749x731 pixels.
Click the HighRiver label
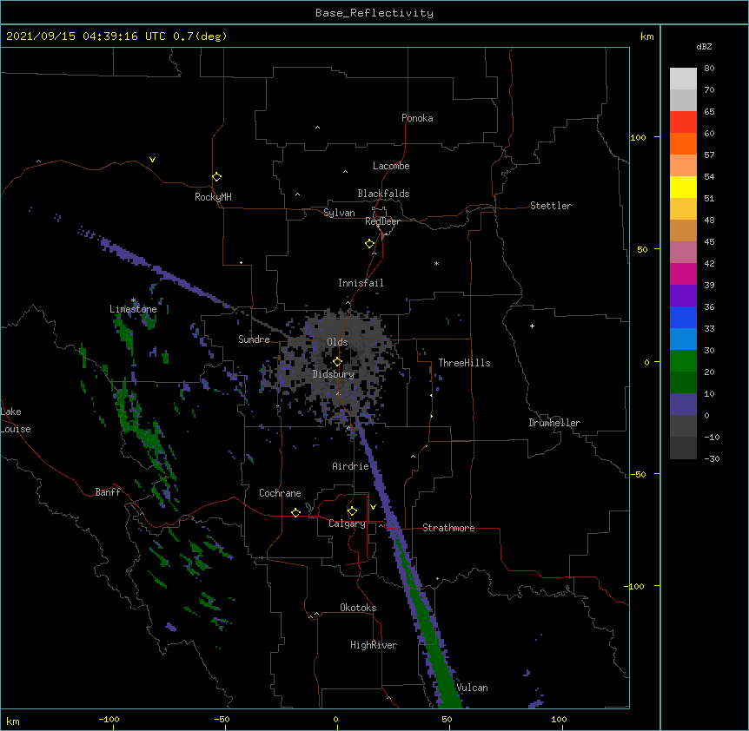[374, 645]
